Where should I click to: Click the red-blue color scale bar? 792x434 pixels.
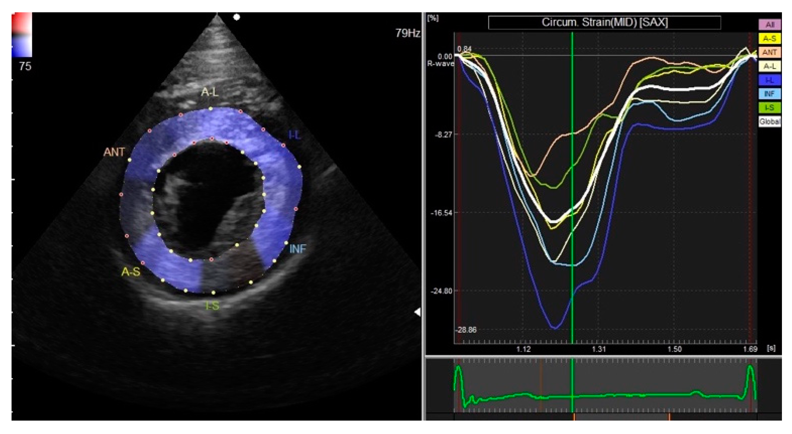pyautogui.click(x=22, y=35)
